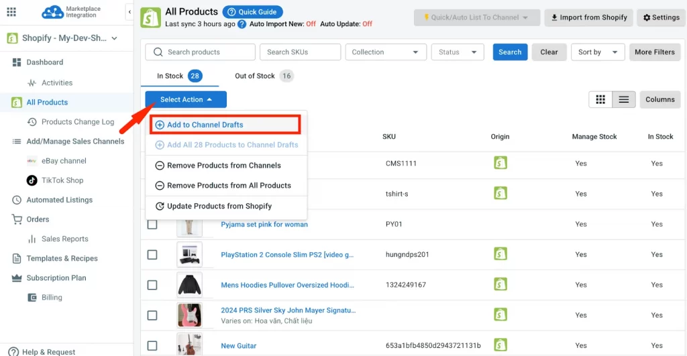Choose Add All 28 Products to Channel Drafts
This screenshot has width=687, height=356.
[x=226, y=145]
